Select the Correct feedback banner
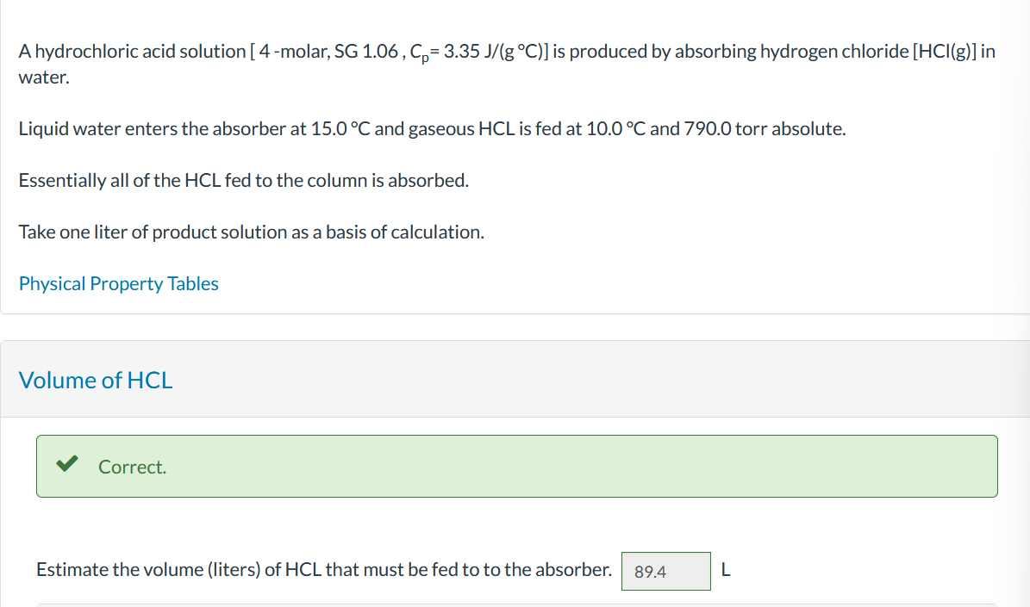The image size is (1030, 607). tap(517, 466)
